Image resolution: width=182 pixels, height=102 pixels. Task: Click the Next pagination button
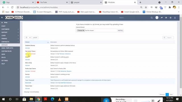pos(171,94)
